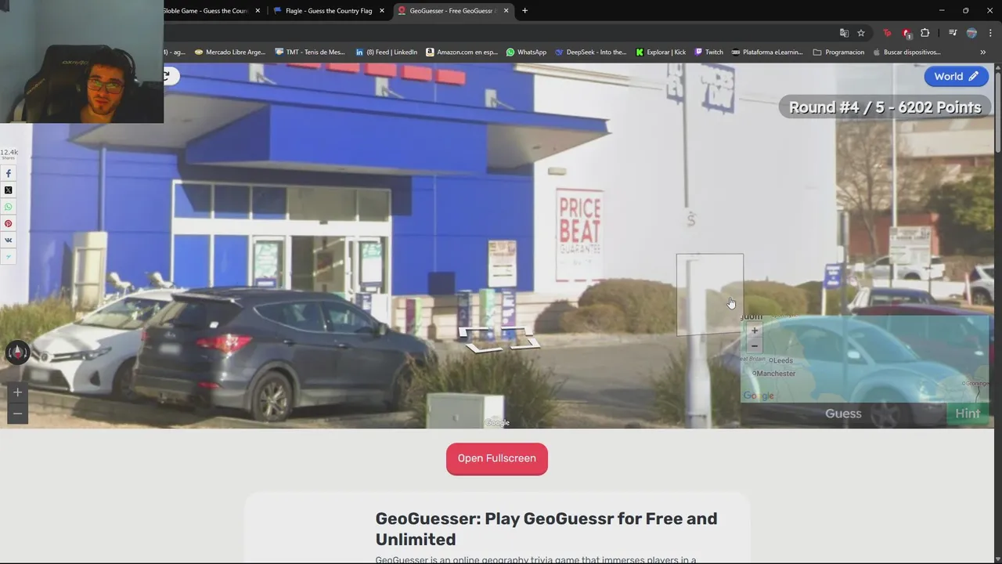Open Google Translate page icon

[844, 33]
